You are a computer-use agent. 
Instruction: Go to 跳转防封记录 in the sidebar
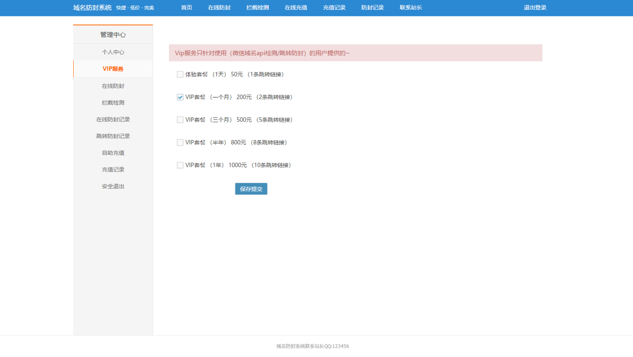coord(113,136)
